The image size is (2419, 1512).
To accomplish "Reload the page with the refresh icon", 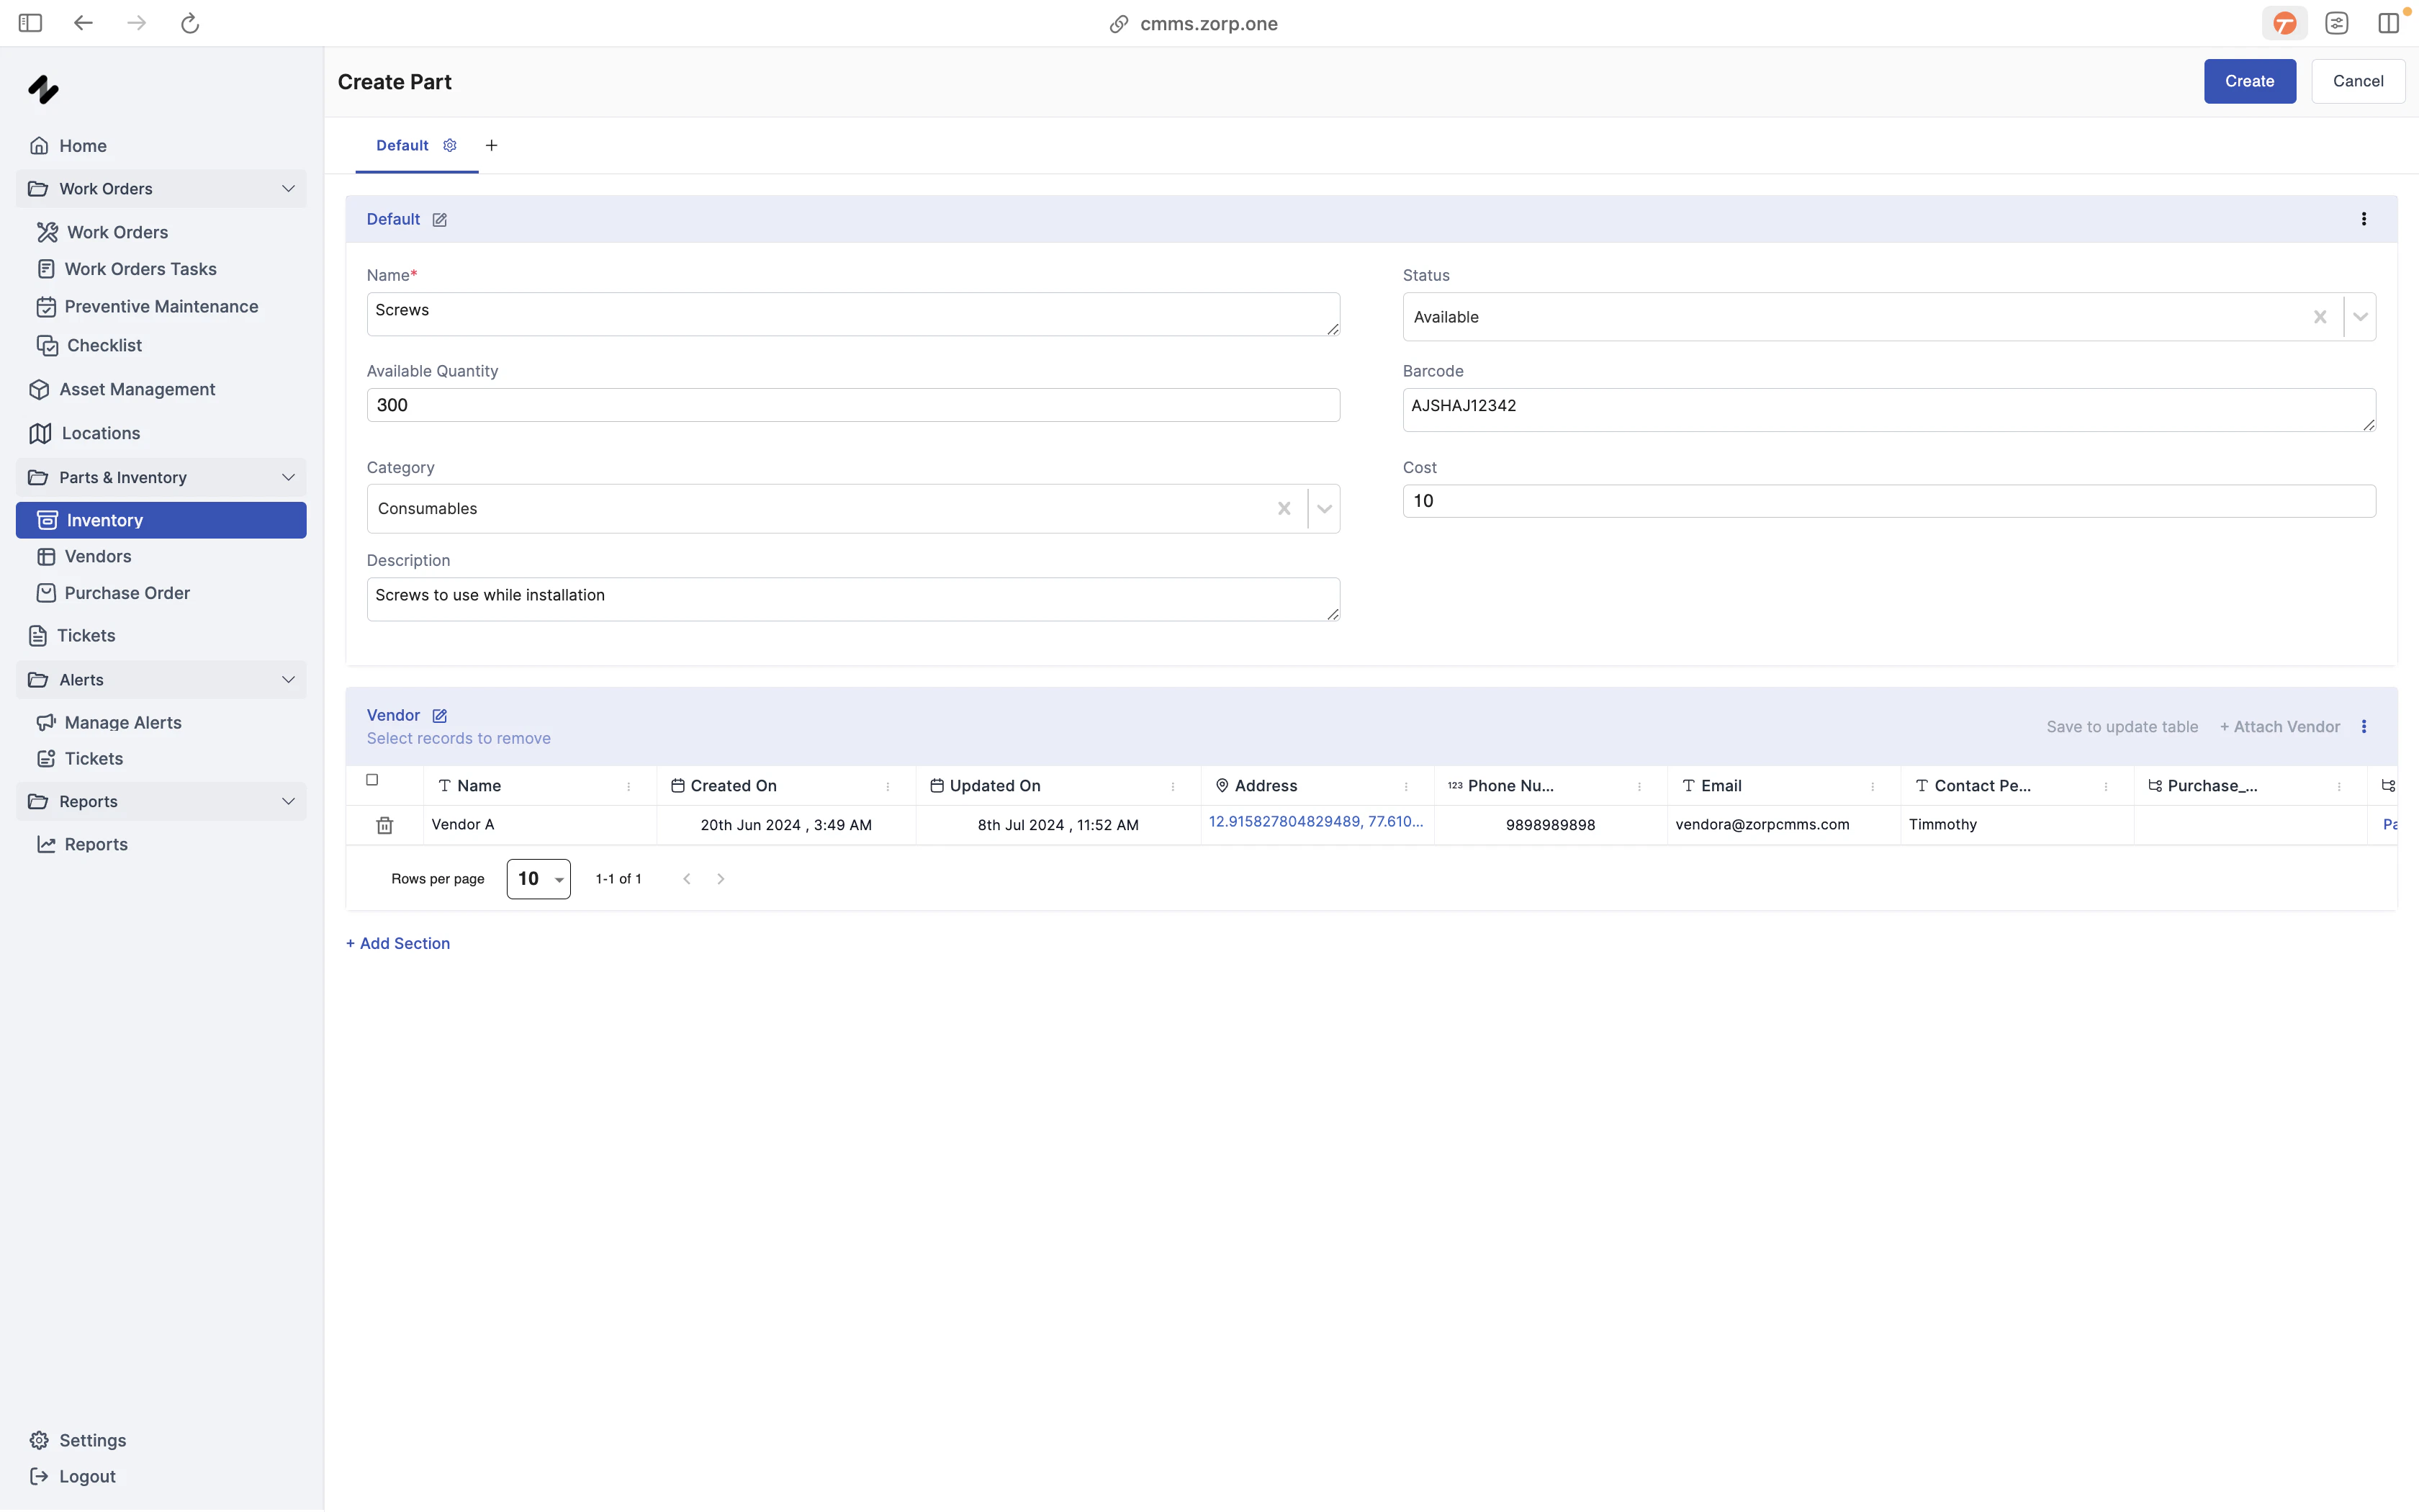I will [190, 23].
